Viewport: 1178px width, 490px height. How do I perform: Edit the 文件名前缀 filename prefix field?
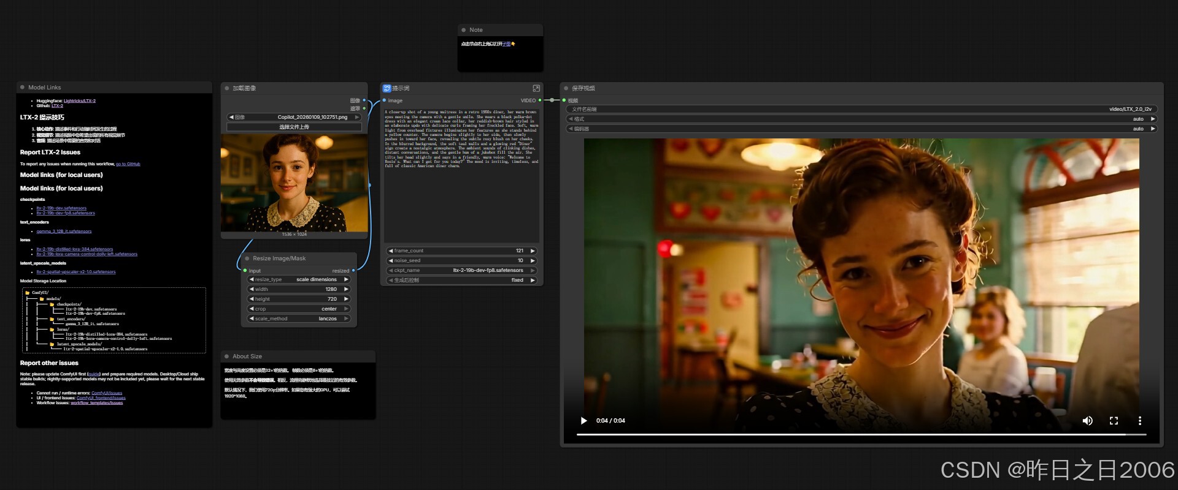(861, 109)
